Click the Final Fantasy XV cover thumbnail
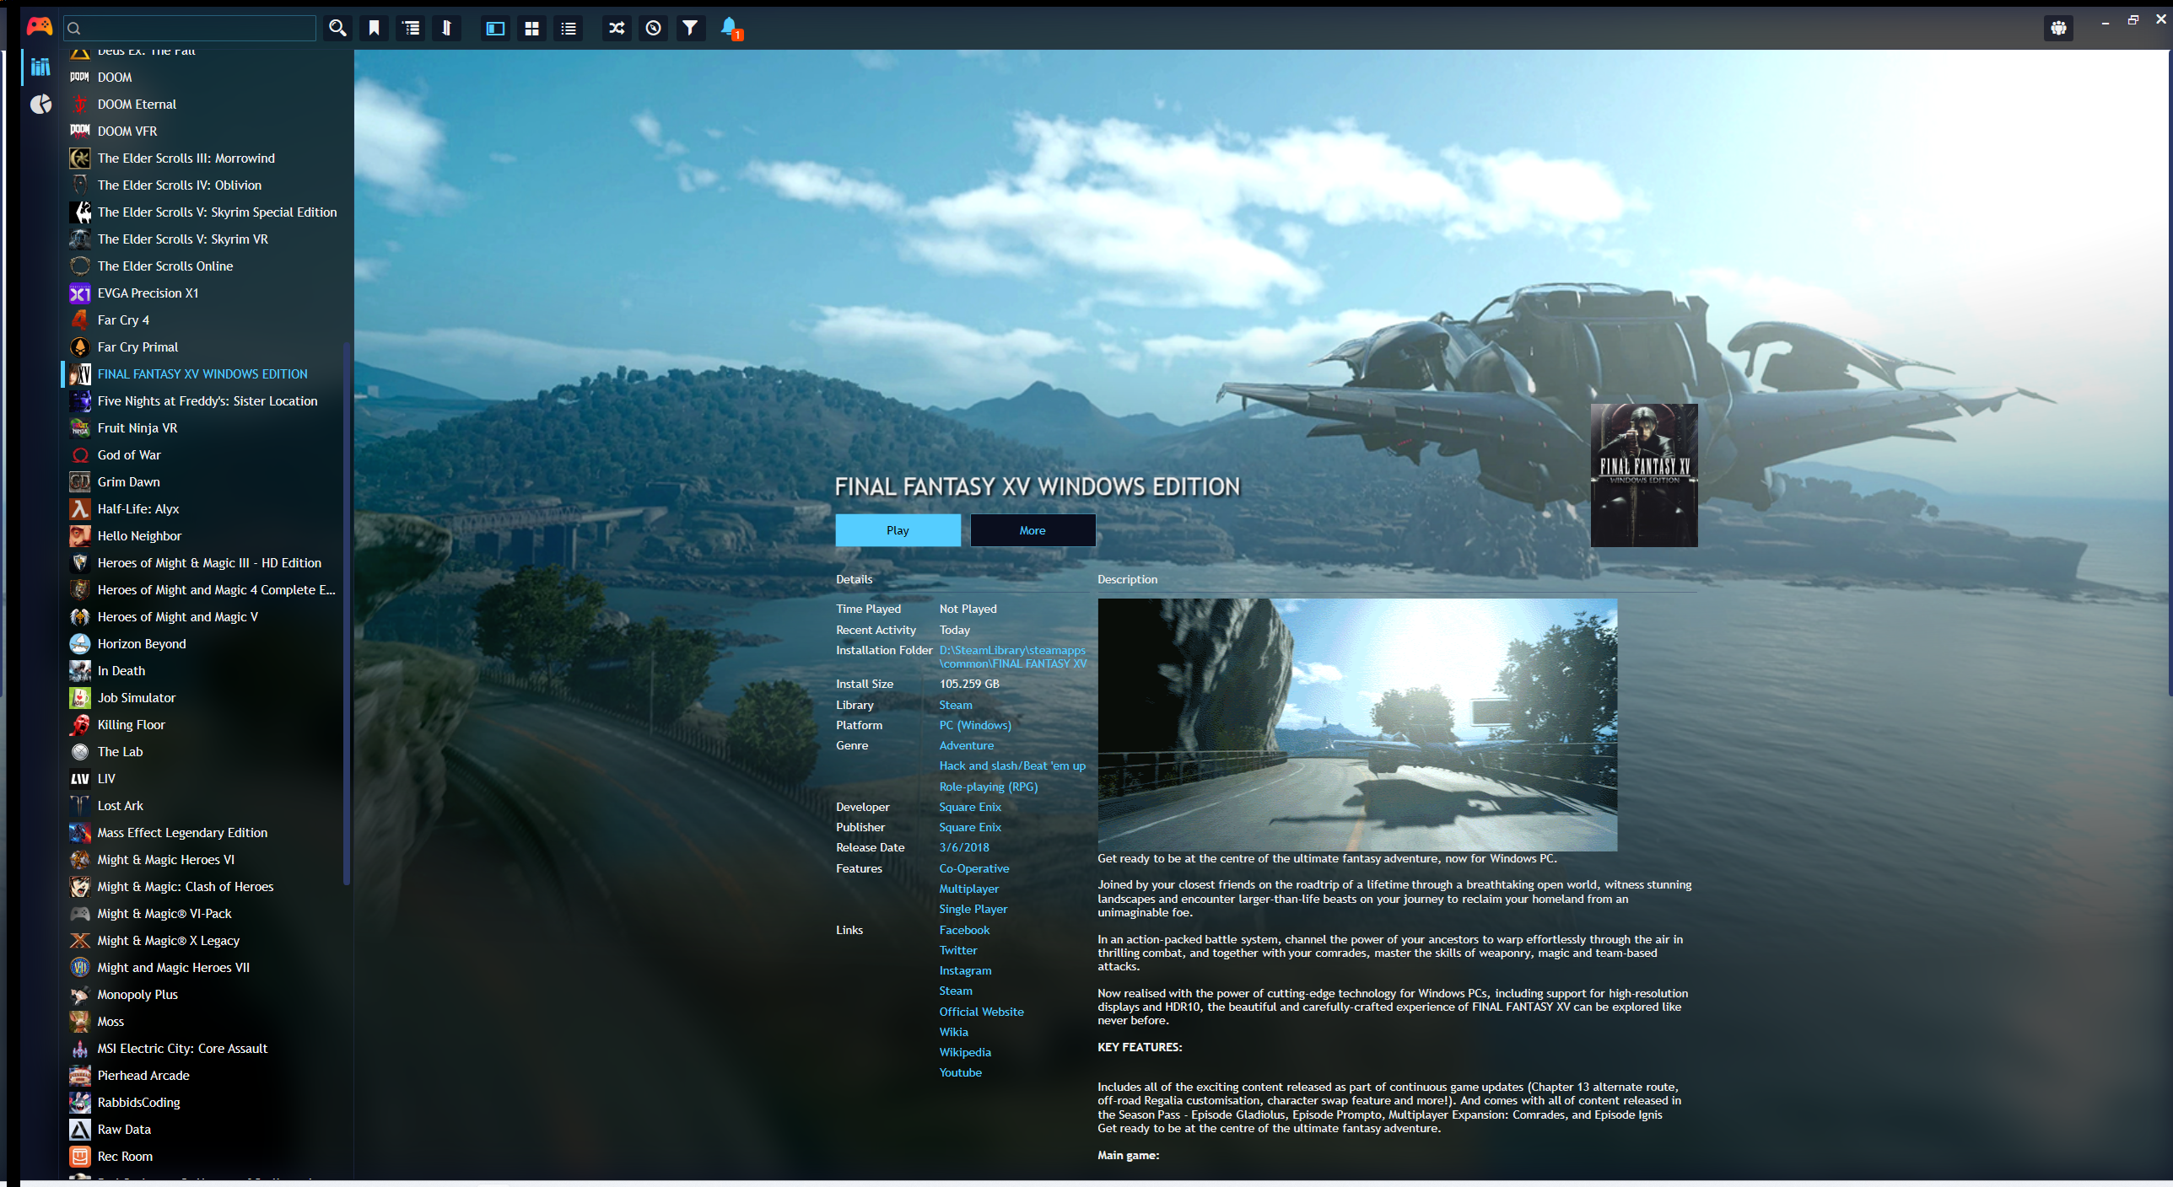Screen dimensions: 2173x1187 [1643, 475]
